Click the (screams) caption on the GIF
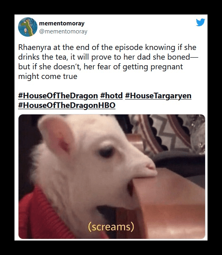Image resolution: width=222 pixels, height=255 pixels. tap(111, 227)
